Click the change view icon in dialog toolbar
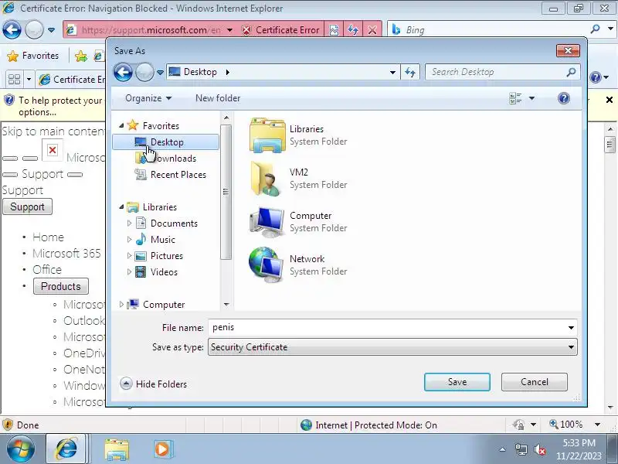The image size is (618, 464). (515, 98)
